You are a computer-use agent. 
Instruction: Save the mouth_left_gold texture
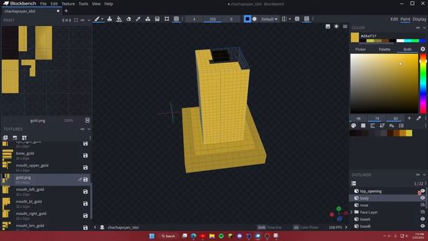click(86, 191)
